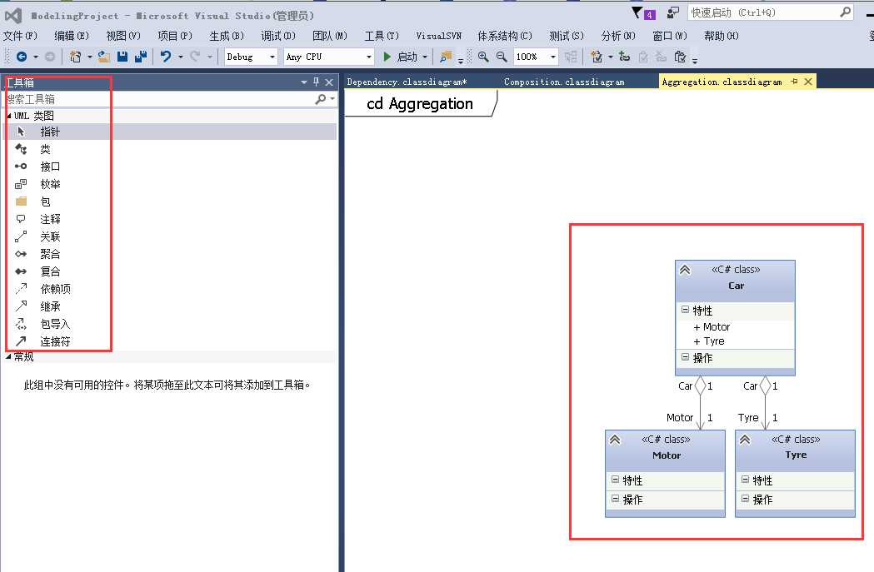Click the 启动 start button label
This screenshot has height=572, width=874.
pos(407,57)
